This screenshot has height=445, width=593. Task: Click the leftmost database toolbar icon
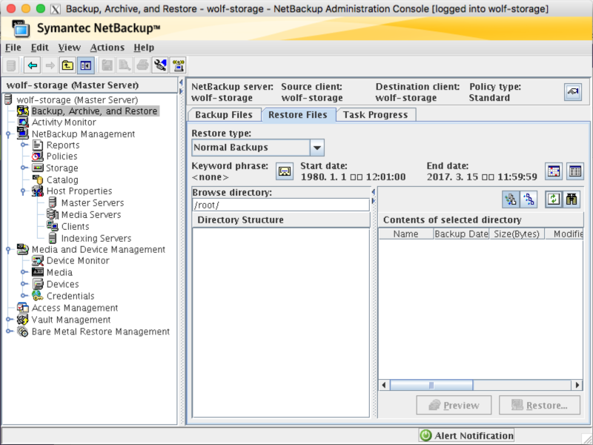(x=11, y=65)
